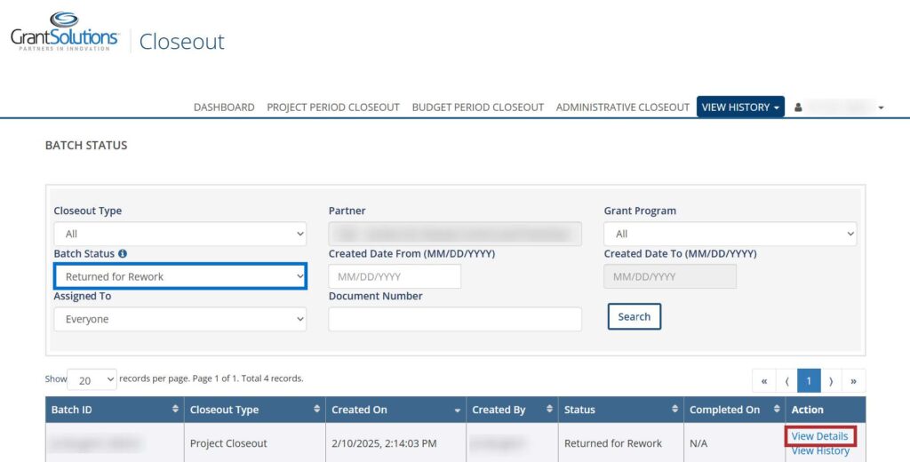
Task: Click the Batch Status info icon
Action: (123, 254)
